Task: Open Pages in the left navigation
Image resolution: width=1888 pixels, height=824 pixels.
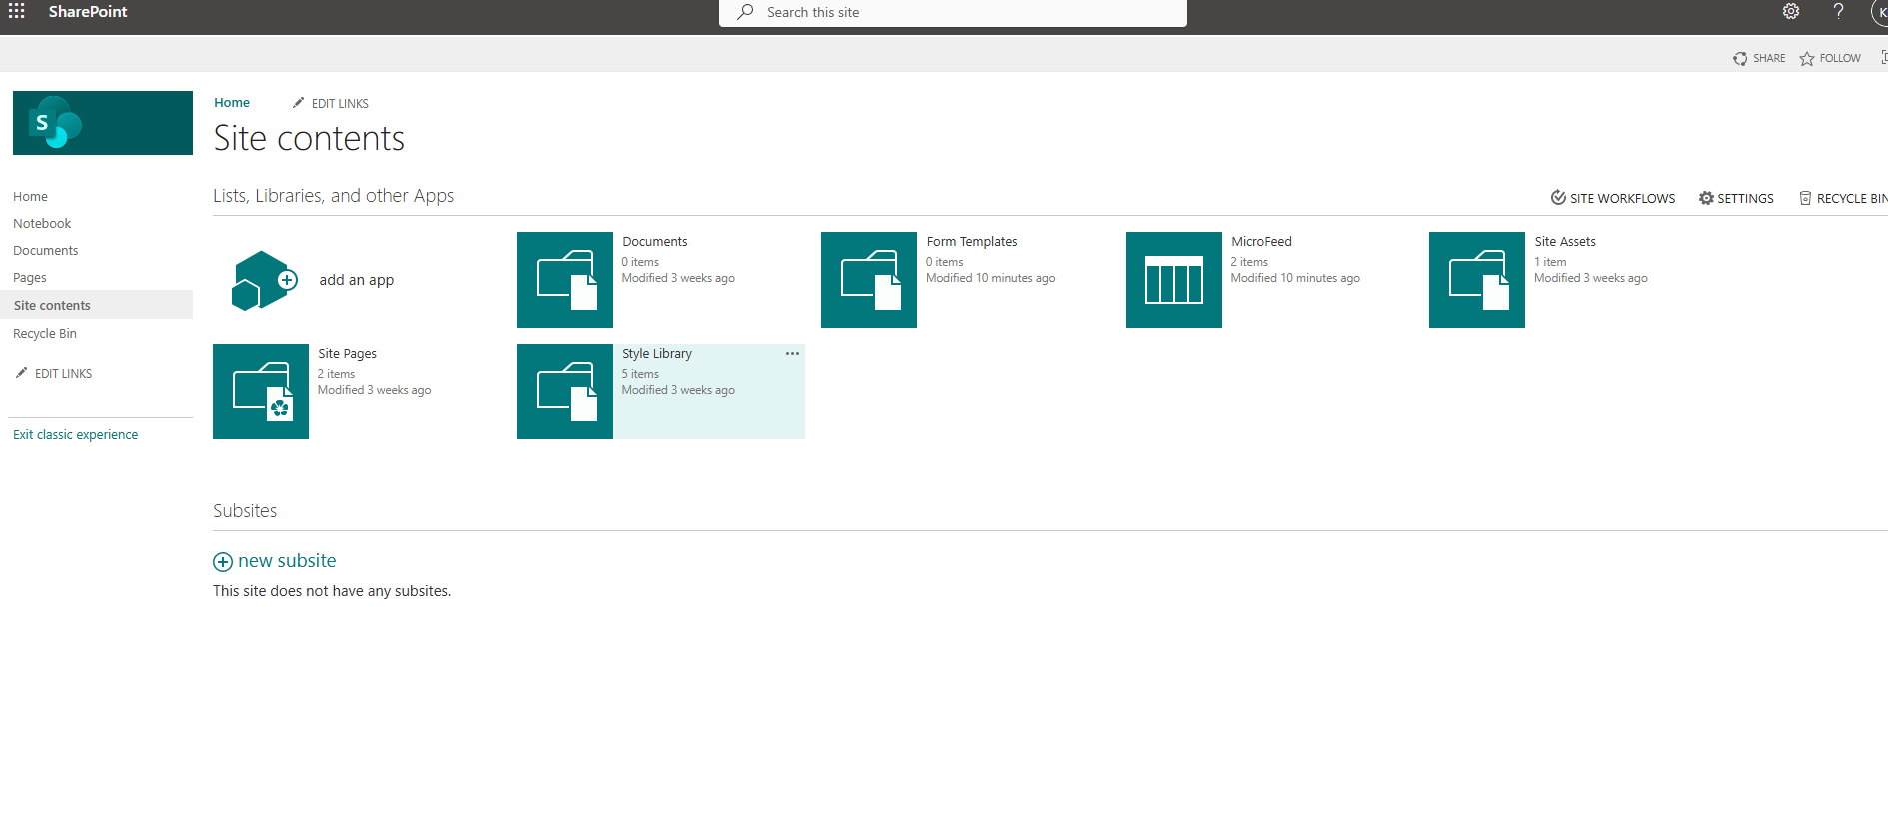Action: click(30, 278)
